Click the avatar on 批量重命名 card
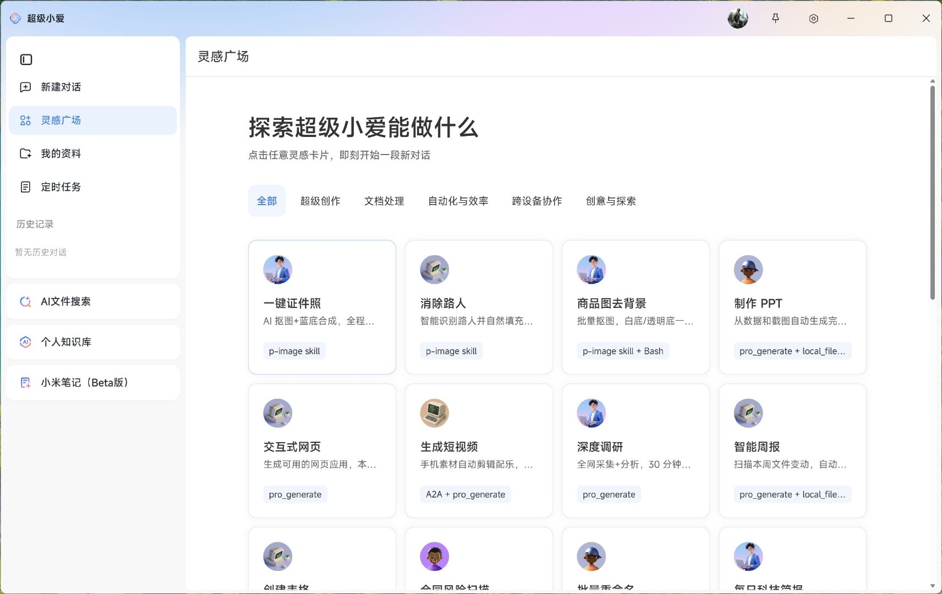The width and height of the screenshot is (942, 594). (x=592, y=557)
